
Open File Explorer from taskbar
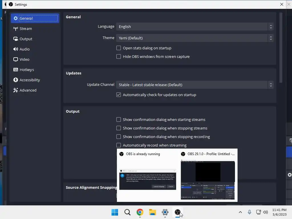coord(153,212)
